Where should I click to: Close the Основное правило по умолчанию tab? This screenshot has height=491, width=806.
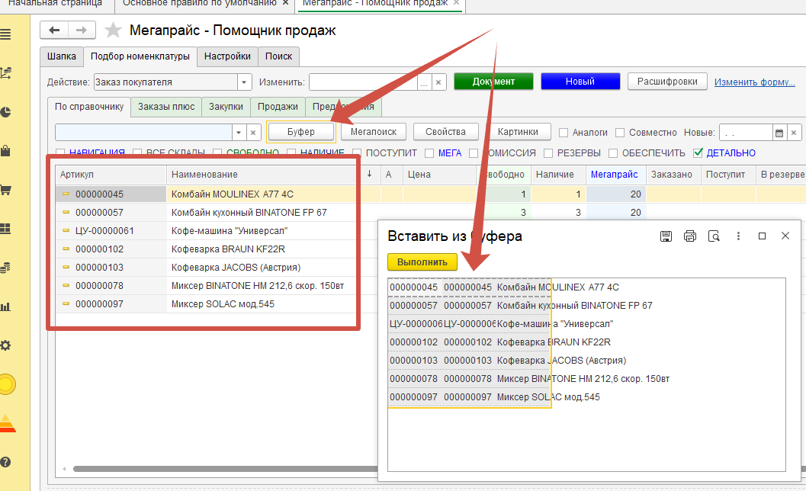pyautogui.click(x=285, y=3)
